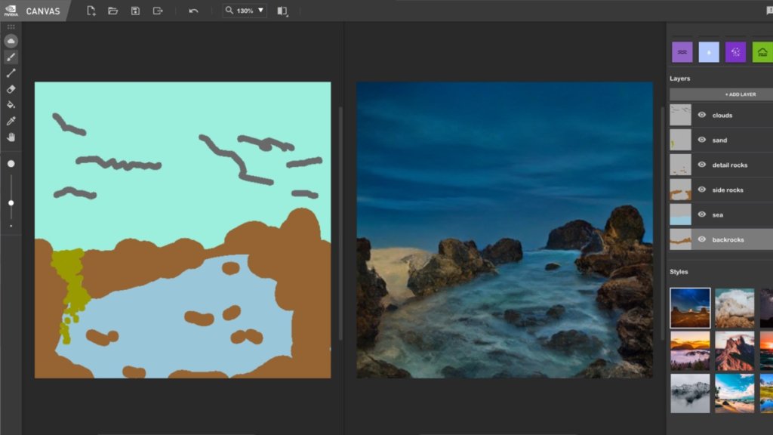Click the sand layer thumbnail
Image resolution: width=773 pixels, height=435 pixels.
680,140
